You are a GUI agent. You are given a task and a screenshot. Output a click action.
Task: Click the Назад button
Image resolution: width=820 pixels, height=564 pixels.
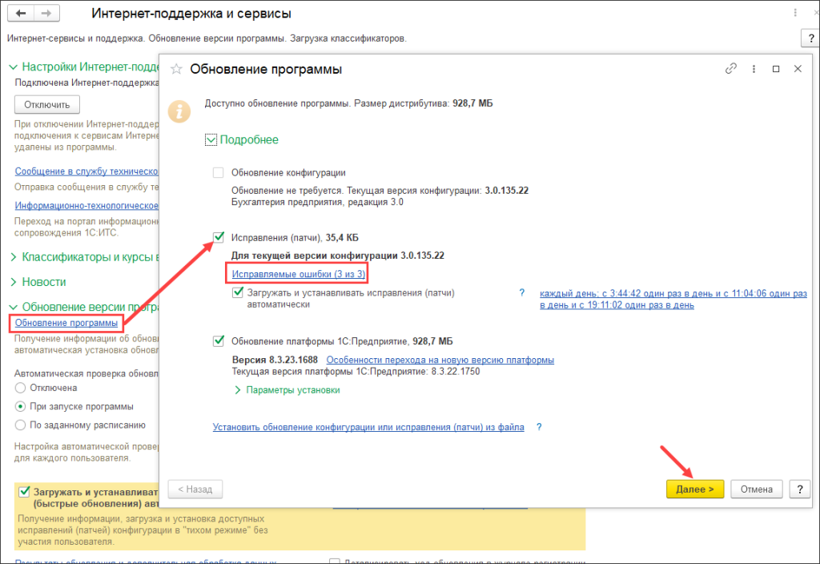coord(195,489)
